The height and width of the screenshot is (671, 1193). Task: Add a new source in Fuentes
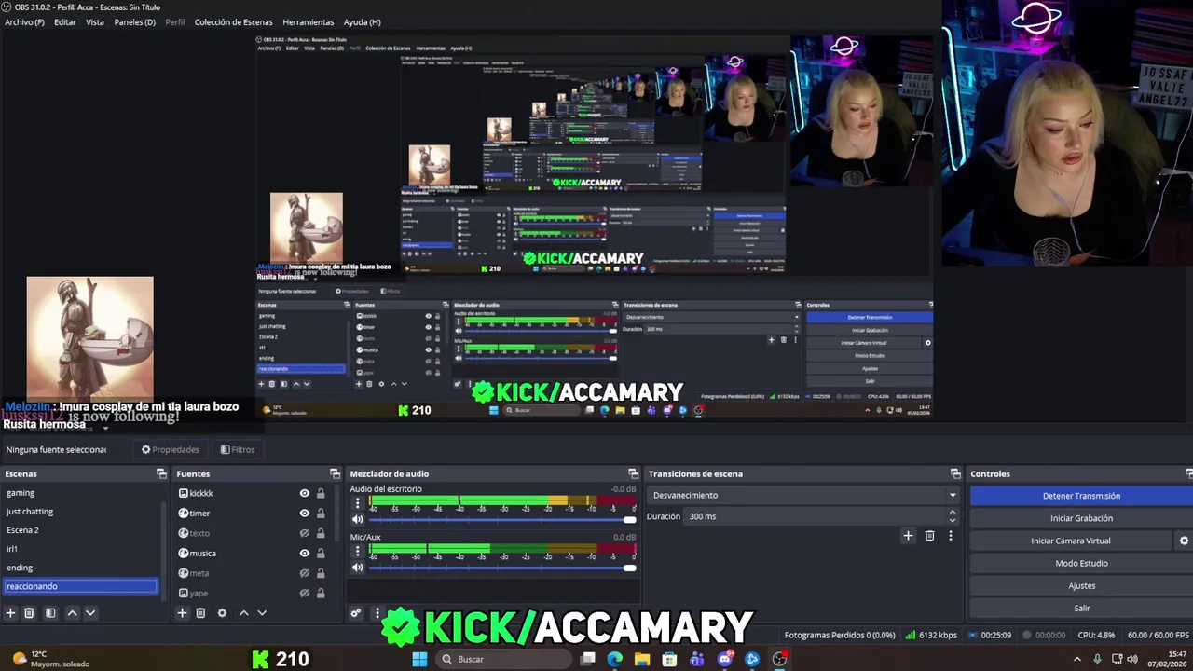(183, 612)
